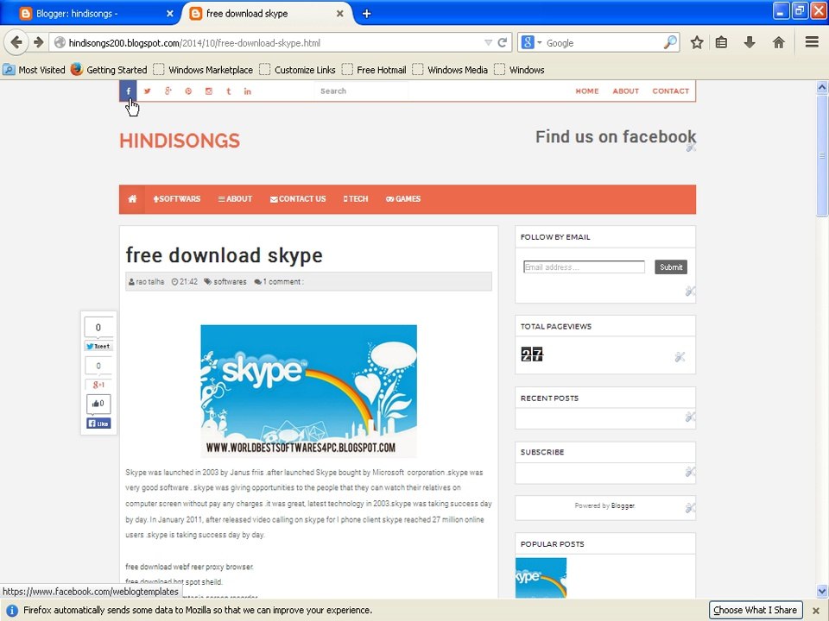This screenshot has width=829, height=621.
Task: Expand the URL bar history dropdown arrow
Action: 488,43
